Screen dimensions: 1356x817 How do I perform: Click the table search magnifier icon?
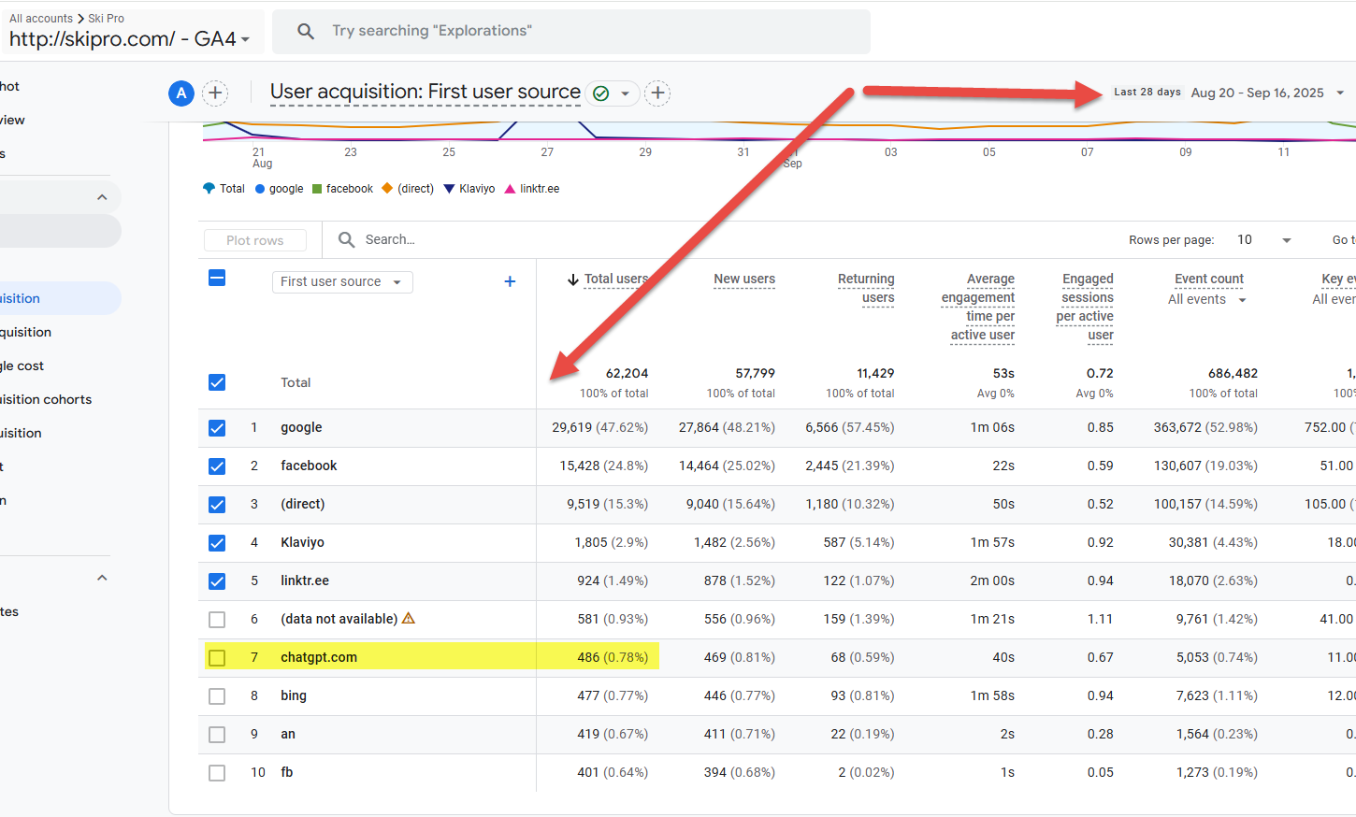tap(346, 239)
